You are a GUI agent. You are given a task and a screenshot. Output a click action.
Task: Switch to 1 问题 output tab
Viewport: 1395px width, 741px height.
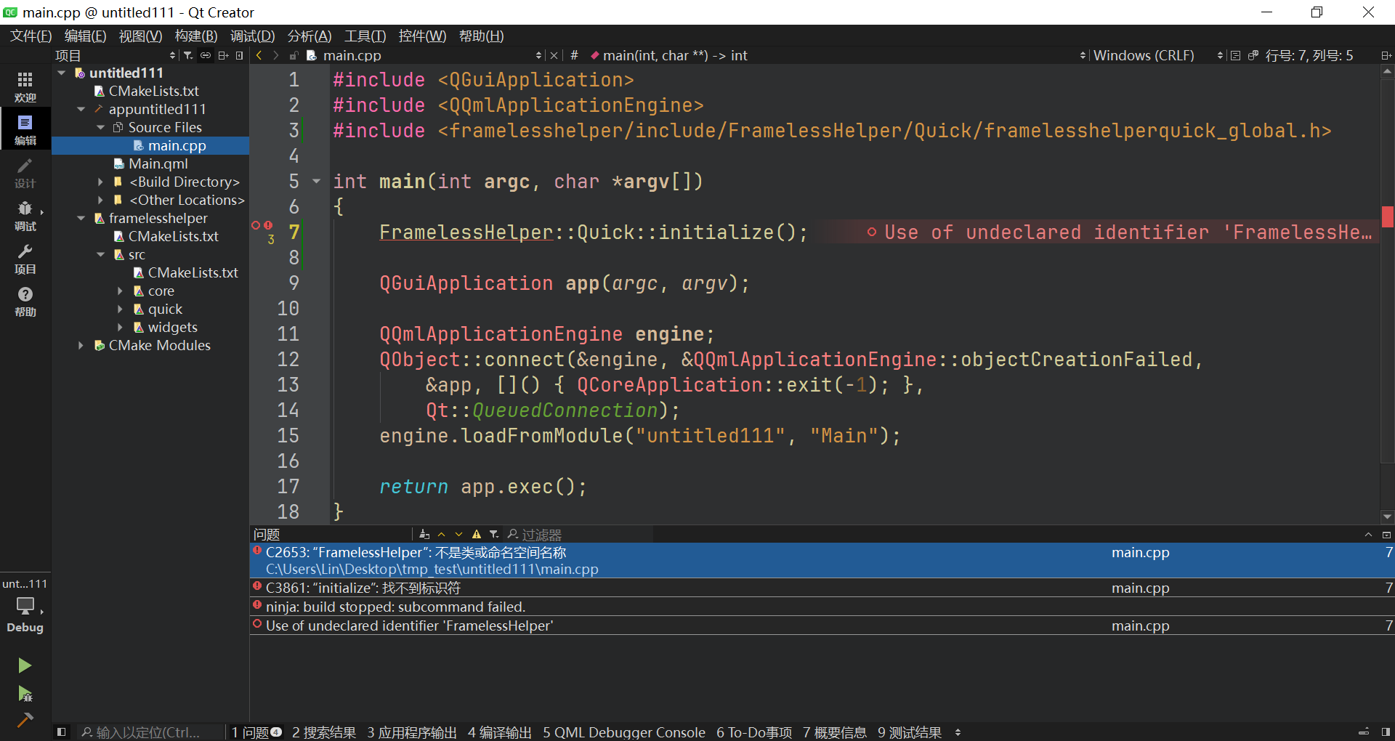point(256,732)
